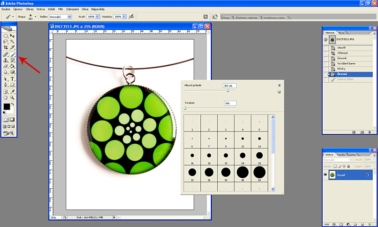Select the Paint Bucket tool
The image size is (378, 227).
click(x=12, y=67)
